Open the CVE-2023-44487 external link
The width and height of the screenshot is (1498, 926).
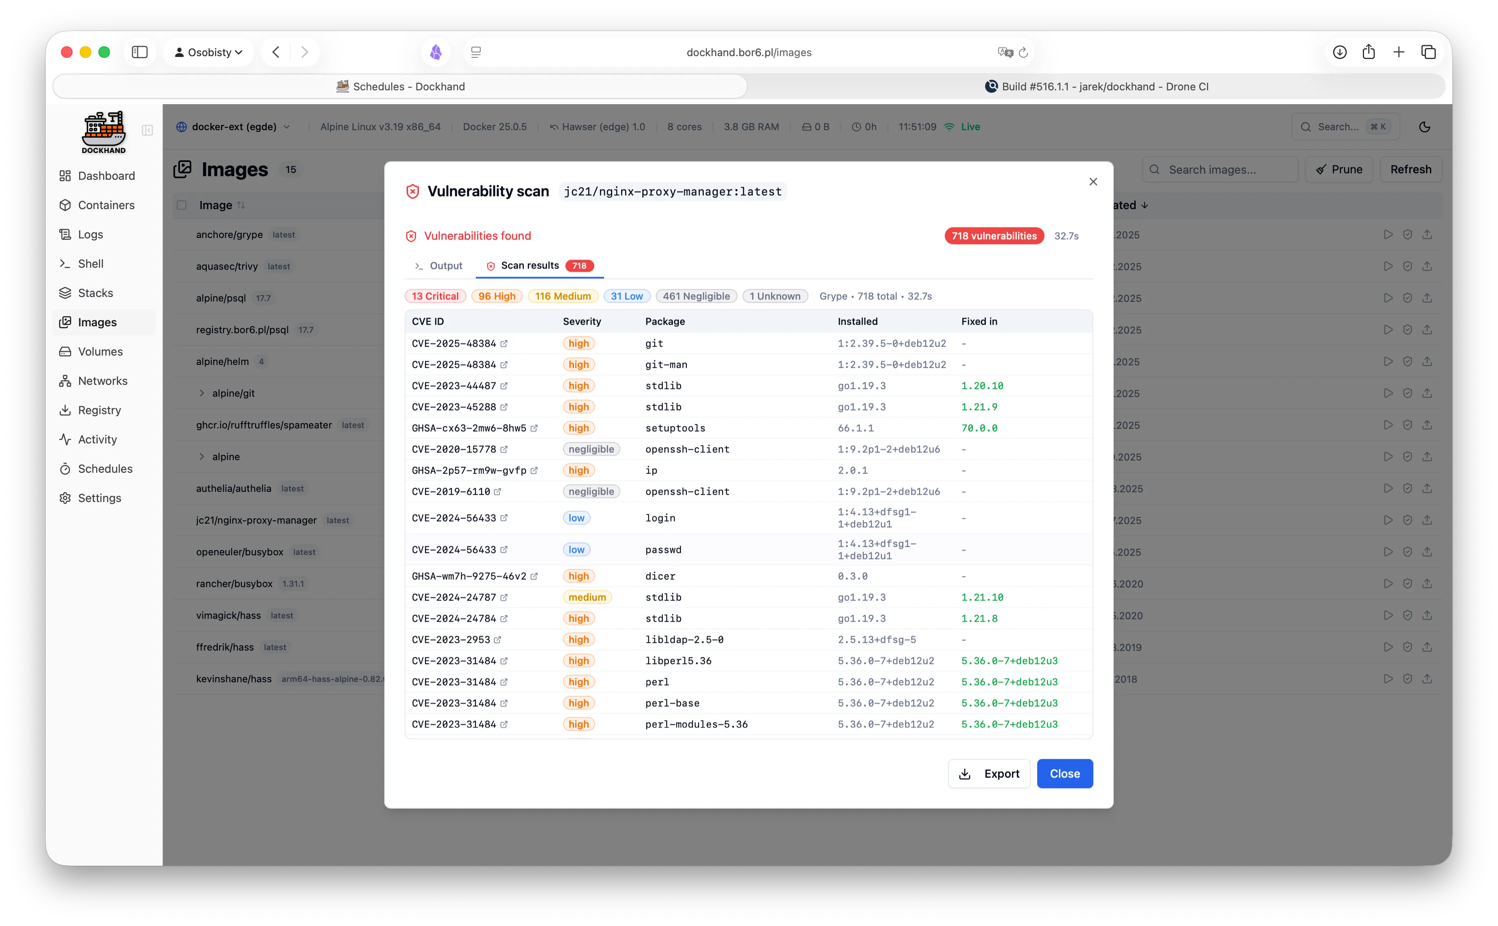pyautogui.click(x=504, y=385)
